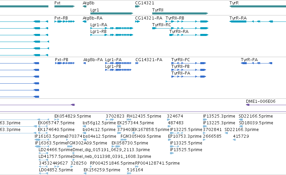Click the 2666585 EST label
286x175 pixels.
tap(212, 136)
